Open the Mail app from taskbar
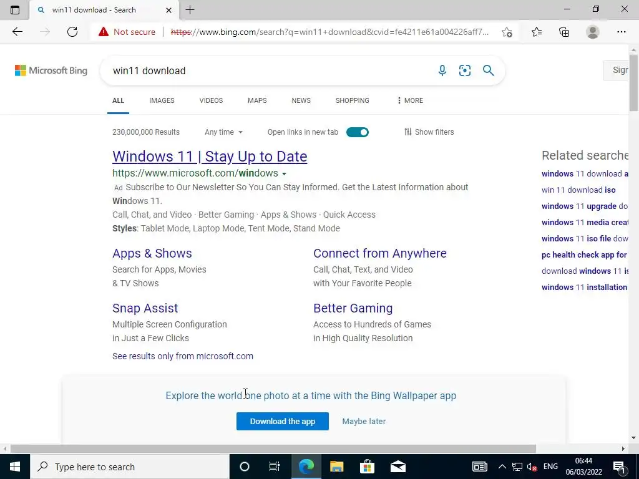This screenshot has width=639, height=479. (x=398, y=467)
